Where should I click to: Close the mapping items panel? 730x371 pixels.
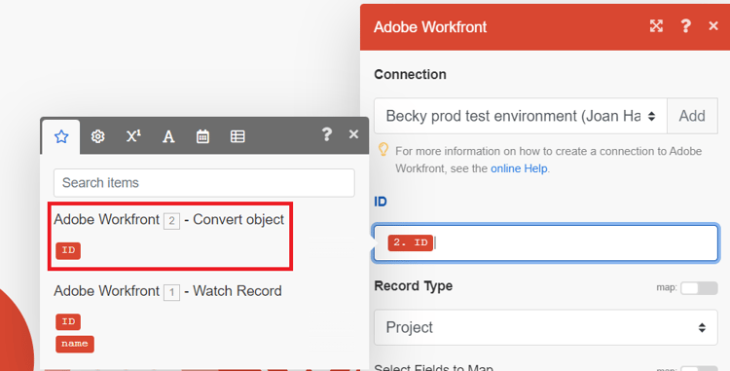354,134
